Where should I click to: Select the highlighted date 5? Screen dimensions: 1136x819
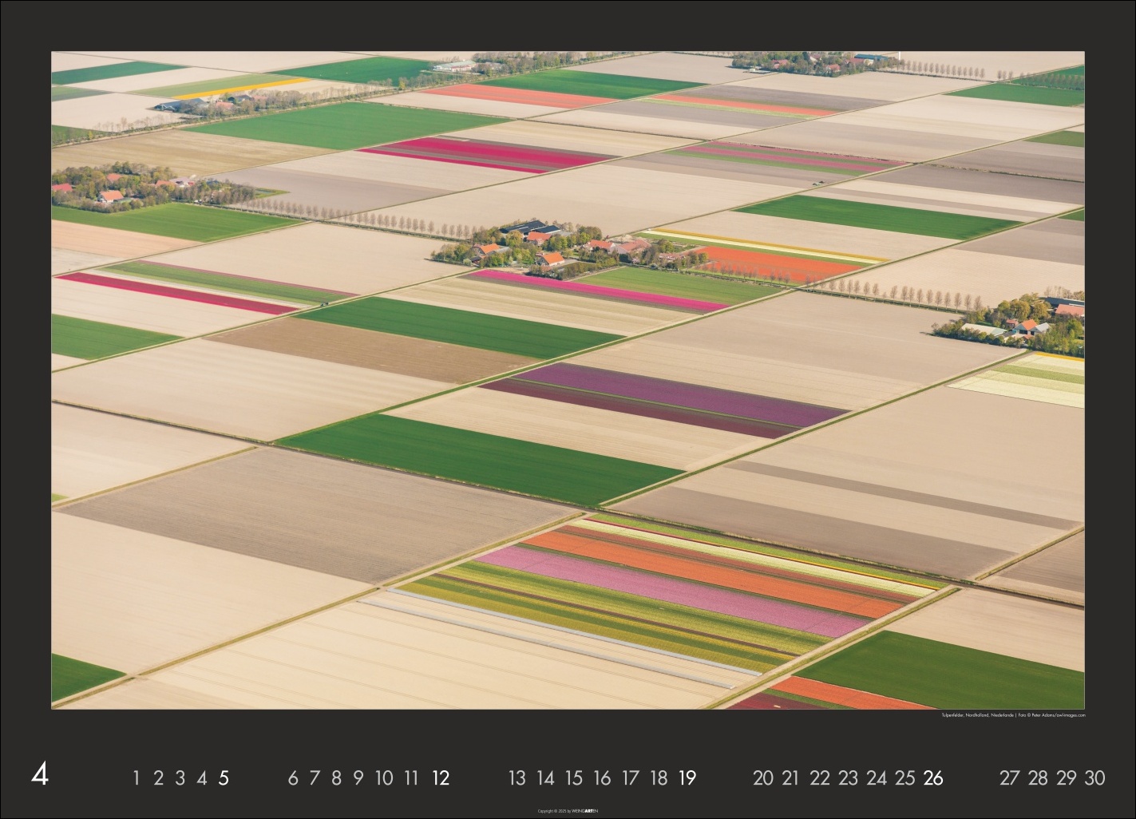pos(224,777)
